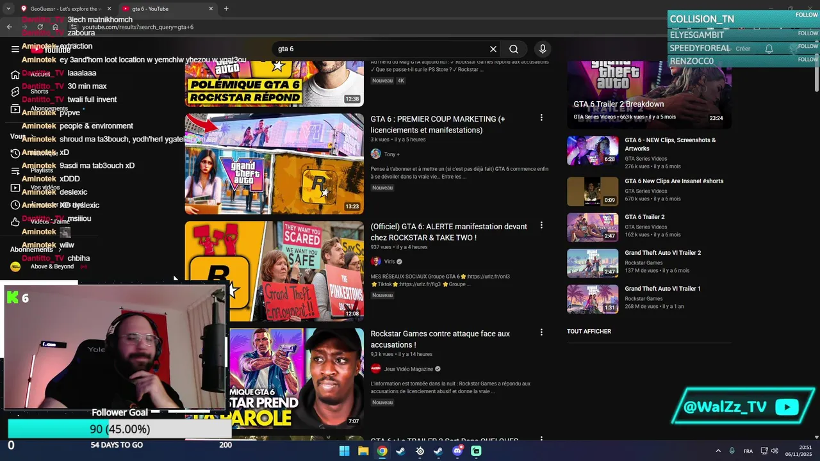Reload the page with the refresh icon

[40, 27]
